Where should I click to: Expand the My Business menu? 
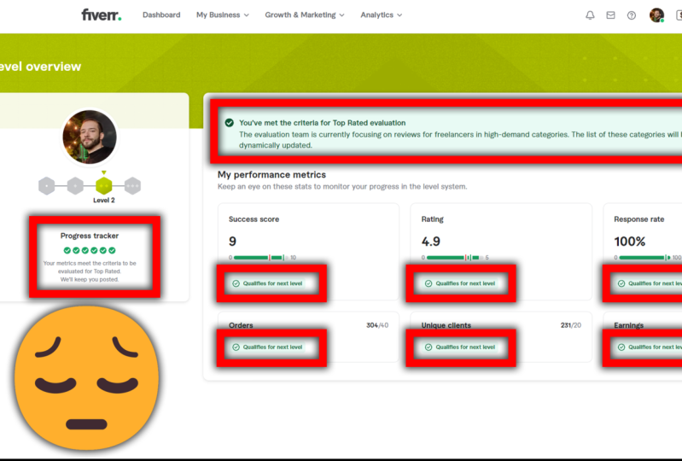223,15
